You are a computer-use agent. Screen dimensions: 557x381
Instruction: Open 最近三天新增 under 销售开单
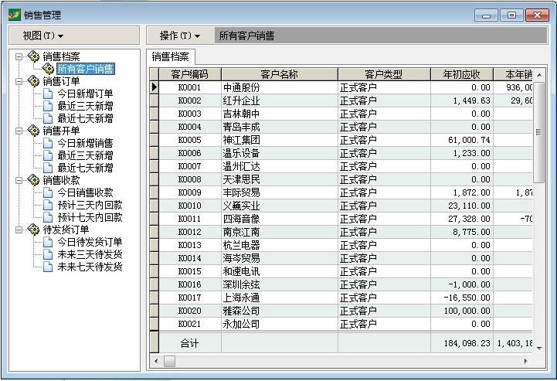click(85, 155)
